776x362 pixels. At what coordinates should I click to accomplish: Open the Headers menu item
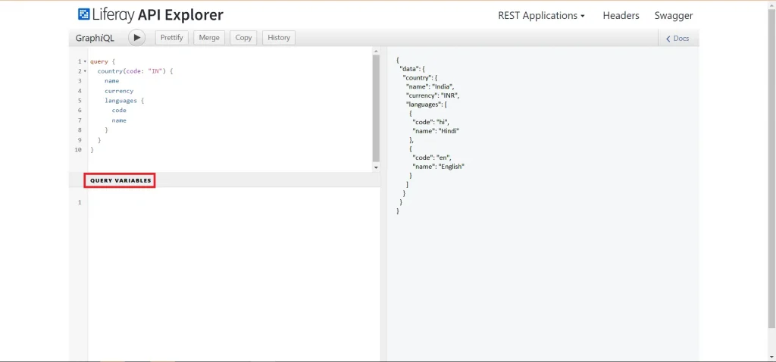click(621, 15)
